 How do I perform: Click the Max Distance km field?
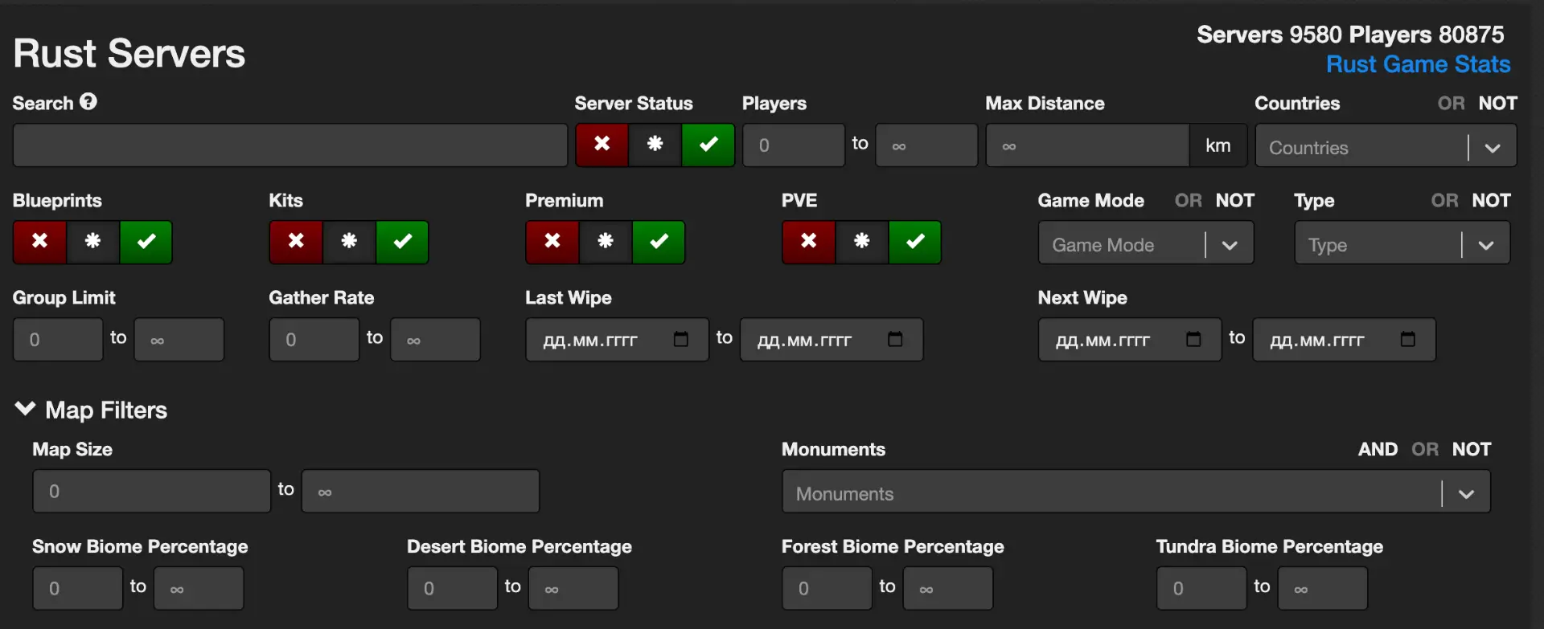point(1087,145)
